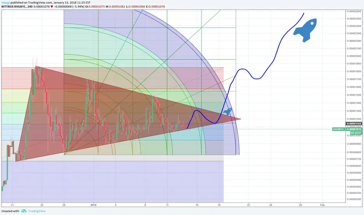Click the small rocket at triangle tip

tap(227, 111)
